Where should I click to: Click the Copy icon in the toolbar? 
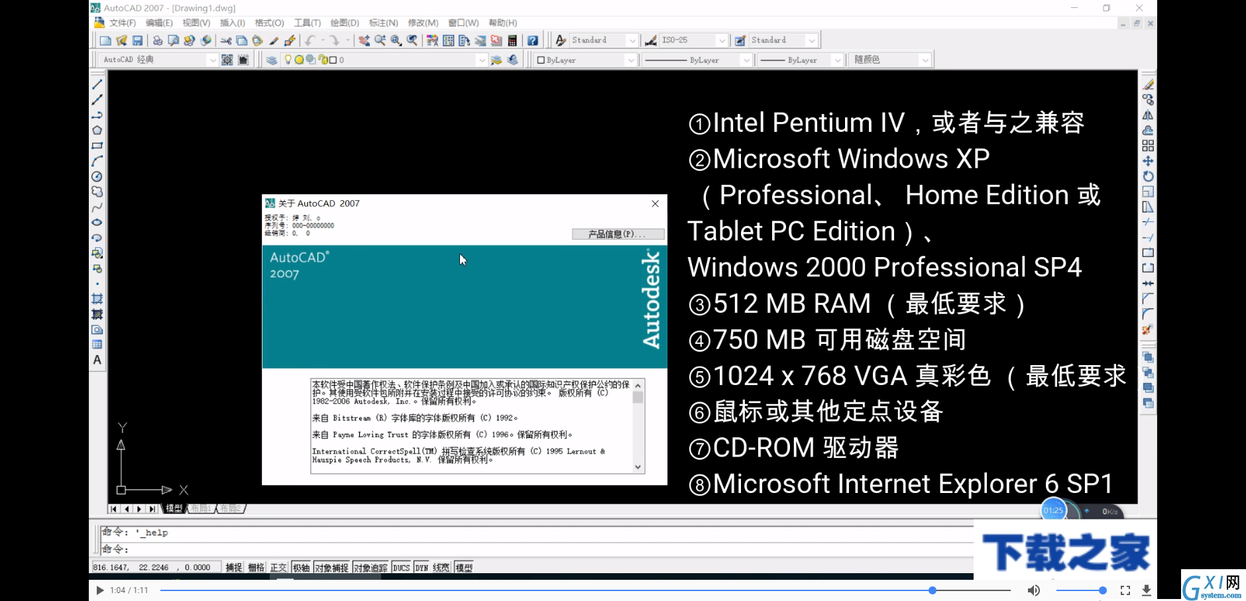click(242, 40)
